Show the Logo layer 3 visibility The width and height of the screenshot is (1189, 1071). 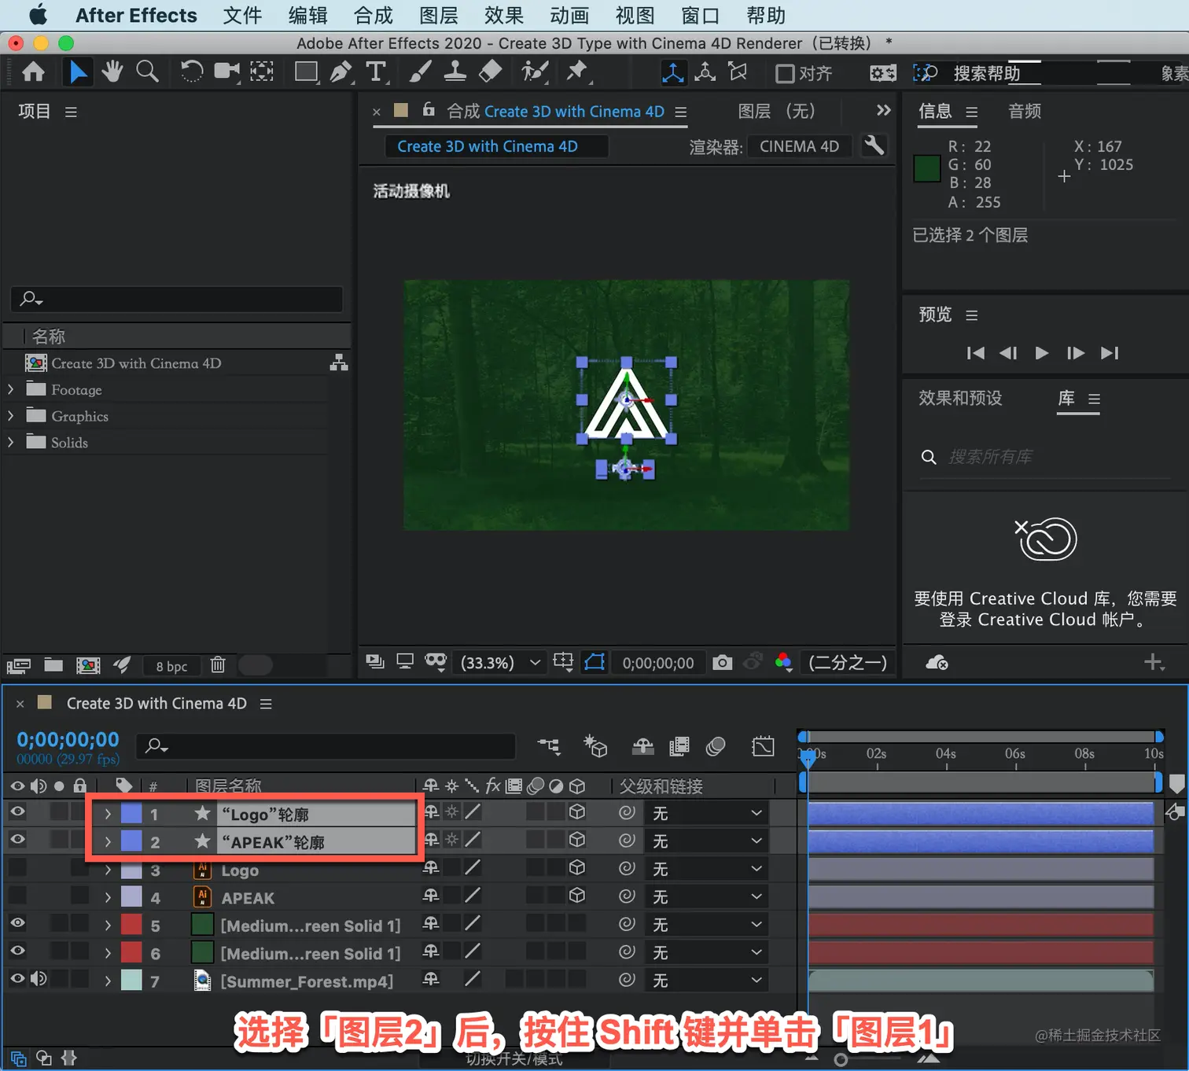pyautogui.click(x=17, y=868)
